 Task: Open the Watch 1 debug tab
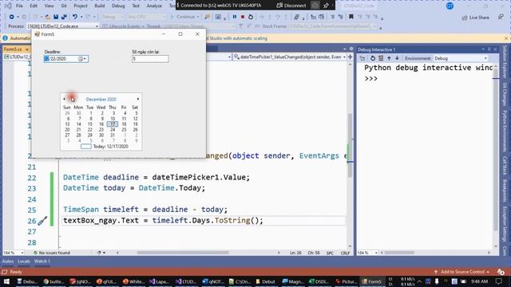click(x=42, y=261)
